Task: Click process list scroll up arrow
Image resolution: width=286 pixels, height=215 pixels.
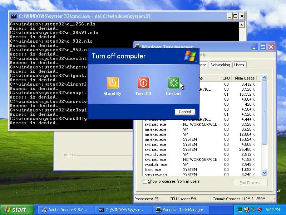Action: [x=264, y=78]
